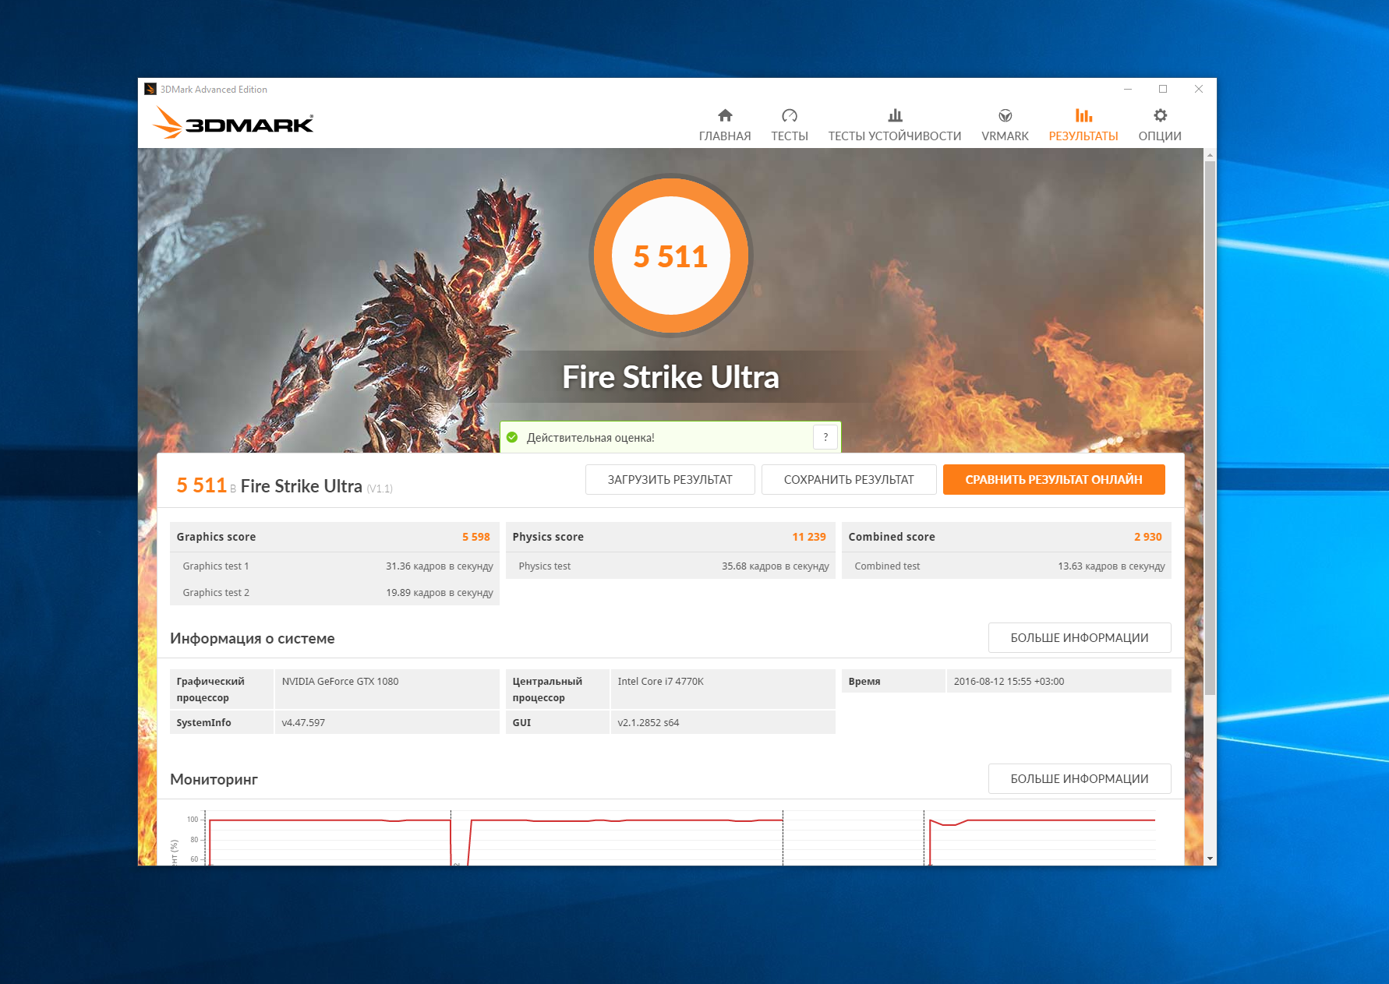Click the ТЕСТЫ gauge icon
This screenshot has height=984, width=1389.
click(790, 115)
